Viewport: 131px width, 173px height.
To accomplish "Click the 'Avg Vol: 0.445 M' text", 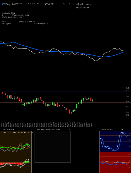I will [84, 5].
